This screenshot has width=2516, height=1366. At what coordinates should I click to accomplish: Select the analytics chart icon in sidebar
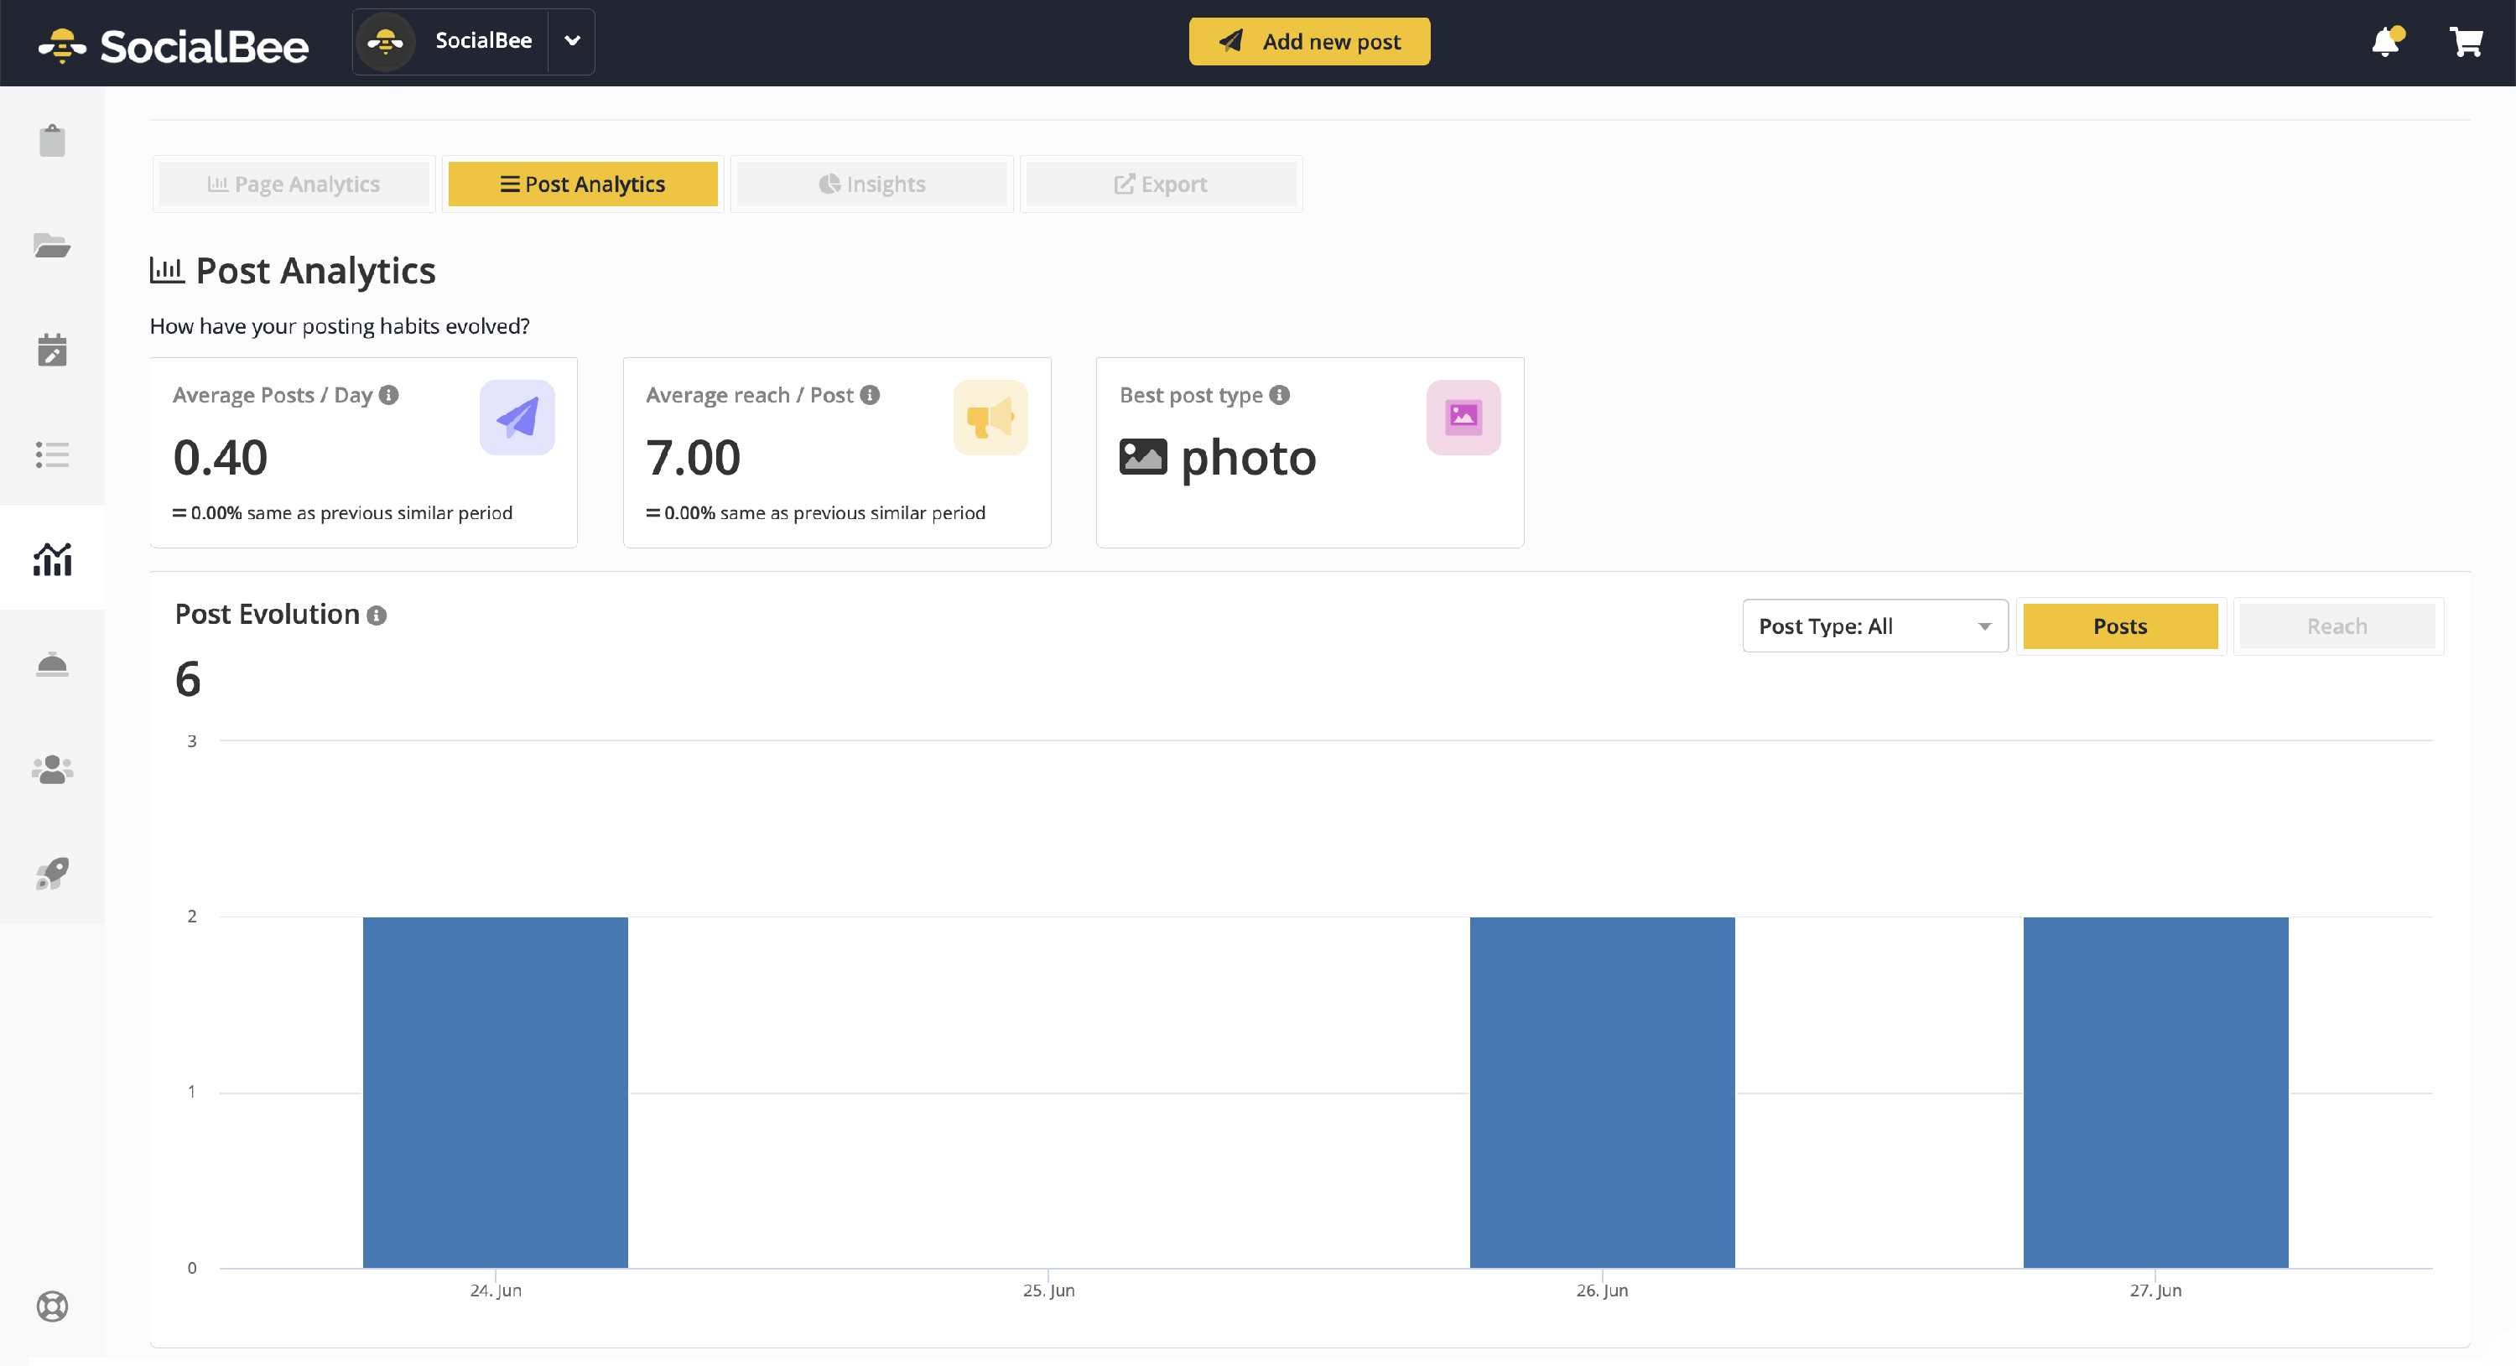click(x=52, y=558)
